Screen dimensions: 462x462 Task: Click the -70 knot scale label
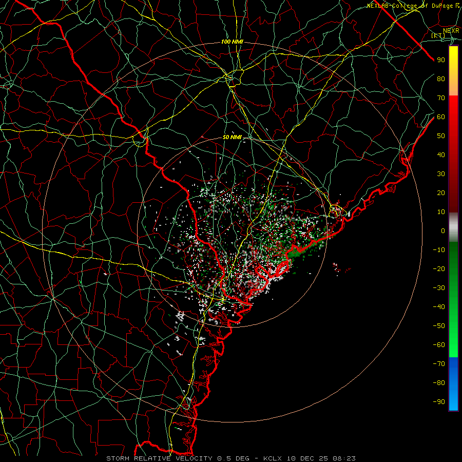coord(439,364)
